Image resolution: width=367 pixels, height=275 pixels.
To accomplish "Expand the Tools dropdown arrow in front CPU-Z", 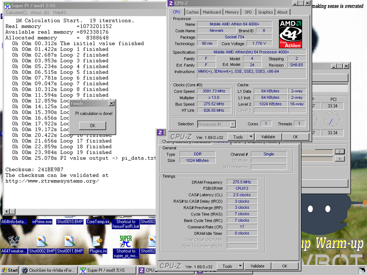I will click(251, 137).
